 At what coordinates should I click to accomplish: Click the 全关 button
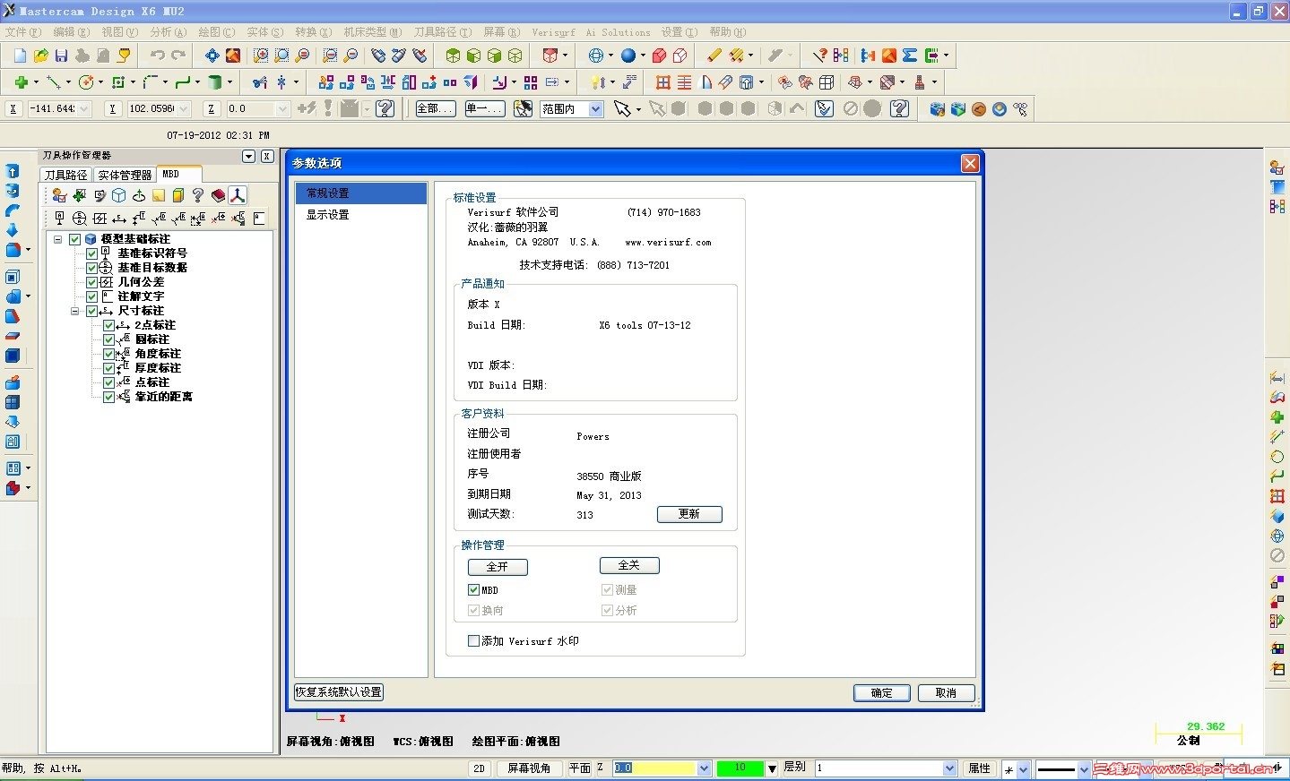(x=629, y=565)
